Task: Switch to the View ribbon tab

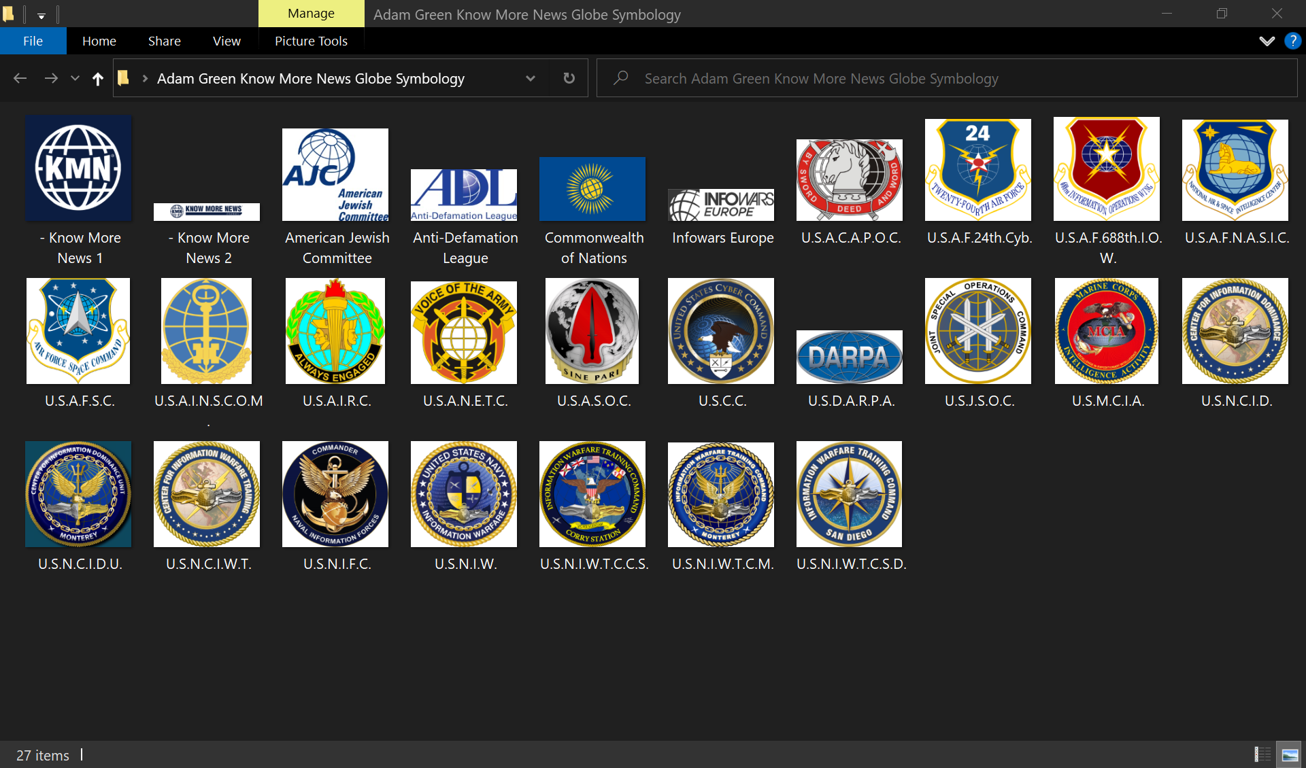Action: (x=227, y=41)
